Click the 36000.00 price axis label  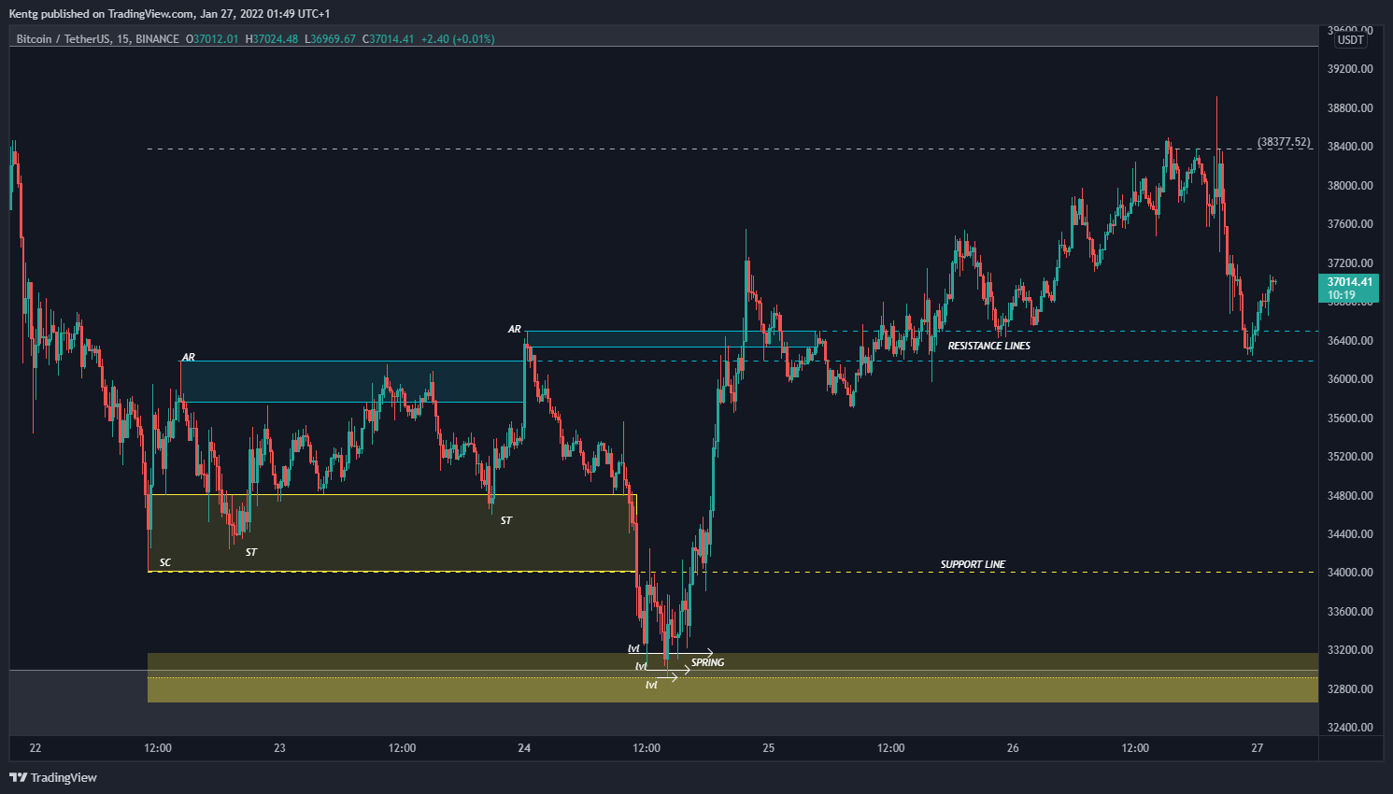[x=1350, y=379]
